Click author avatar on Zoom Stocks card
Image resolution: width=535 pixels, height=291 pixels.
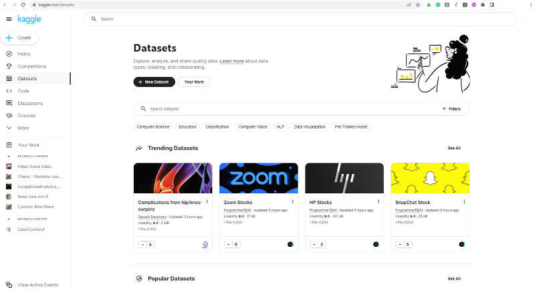tap(290, 244)
